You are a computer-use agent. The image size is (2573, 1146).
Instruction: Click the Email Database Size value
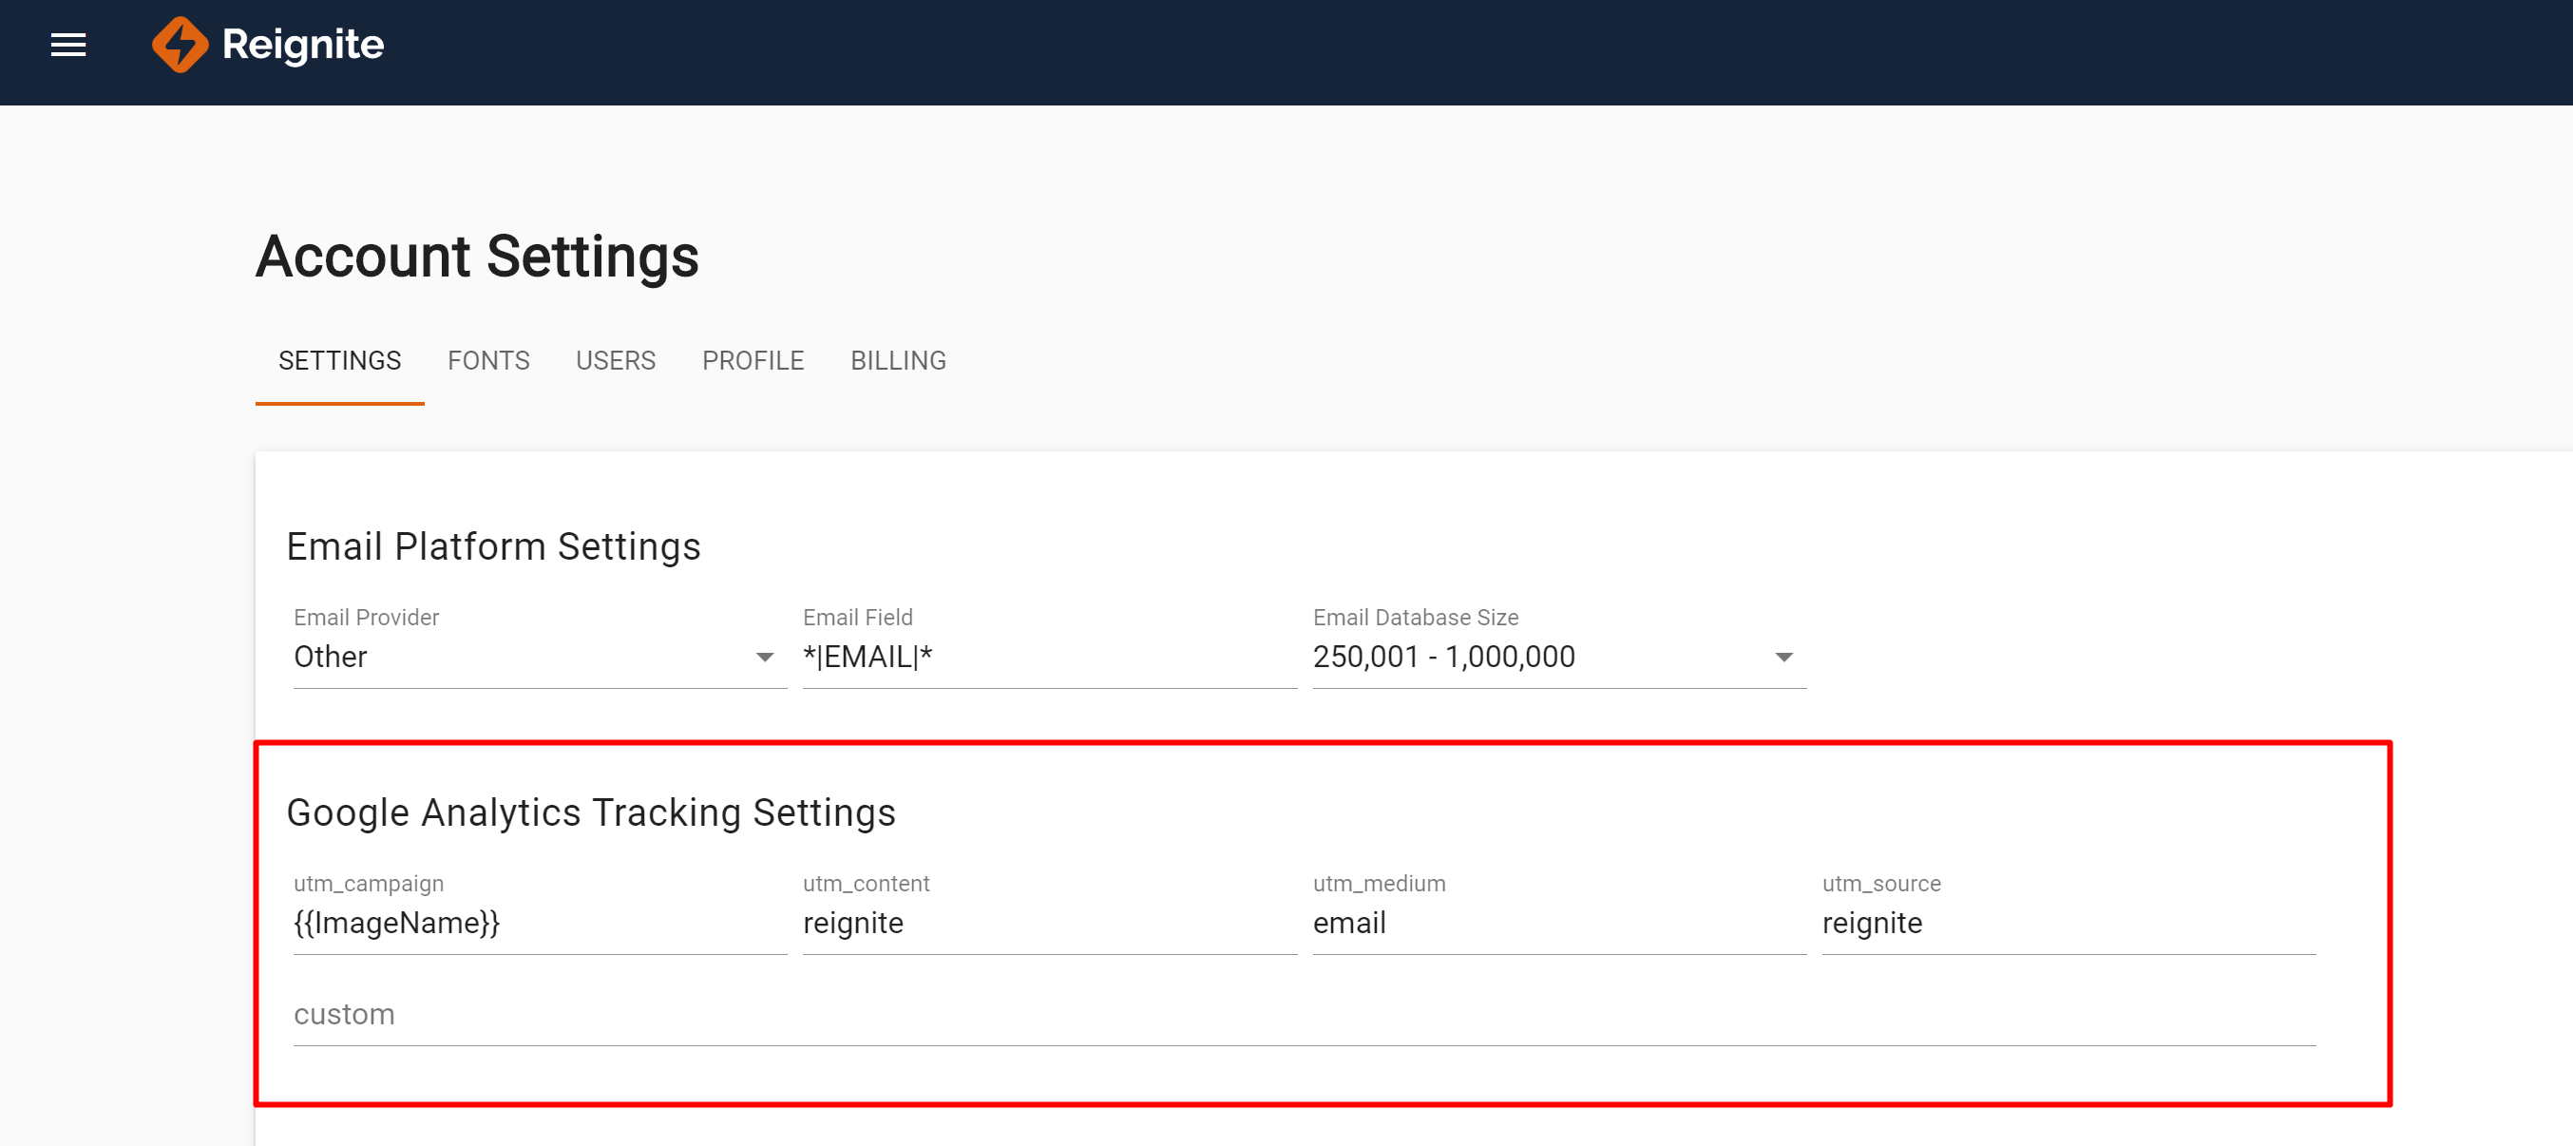pyautogui.click(x=1443, y=658)
